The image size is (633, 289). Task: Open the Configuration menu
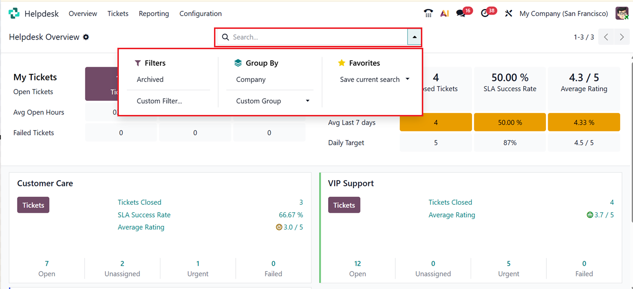[200, 14]
